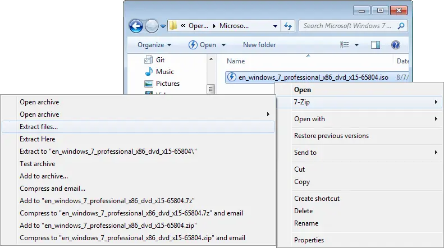Click the Oper... breadcrumb in address bar
This screenshot has width=444, height=248.
tap(198, 26)
